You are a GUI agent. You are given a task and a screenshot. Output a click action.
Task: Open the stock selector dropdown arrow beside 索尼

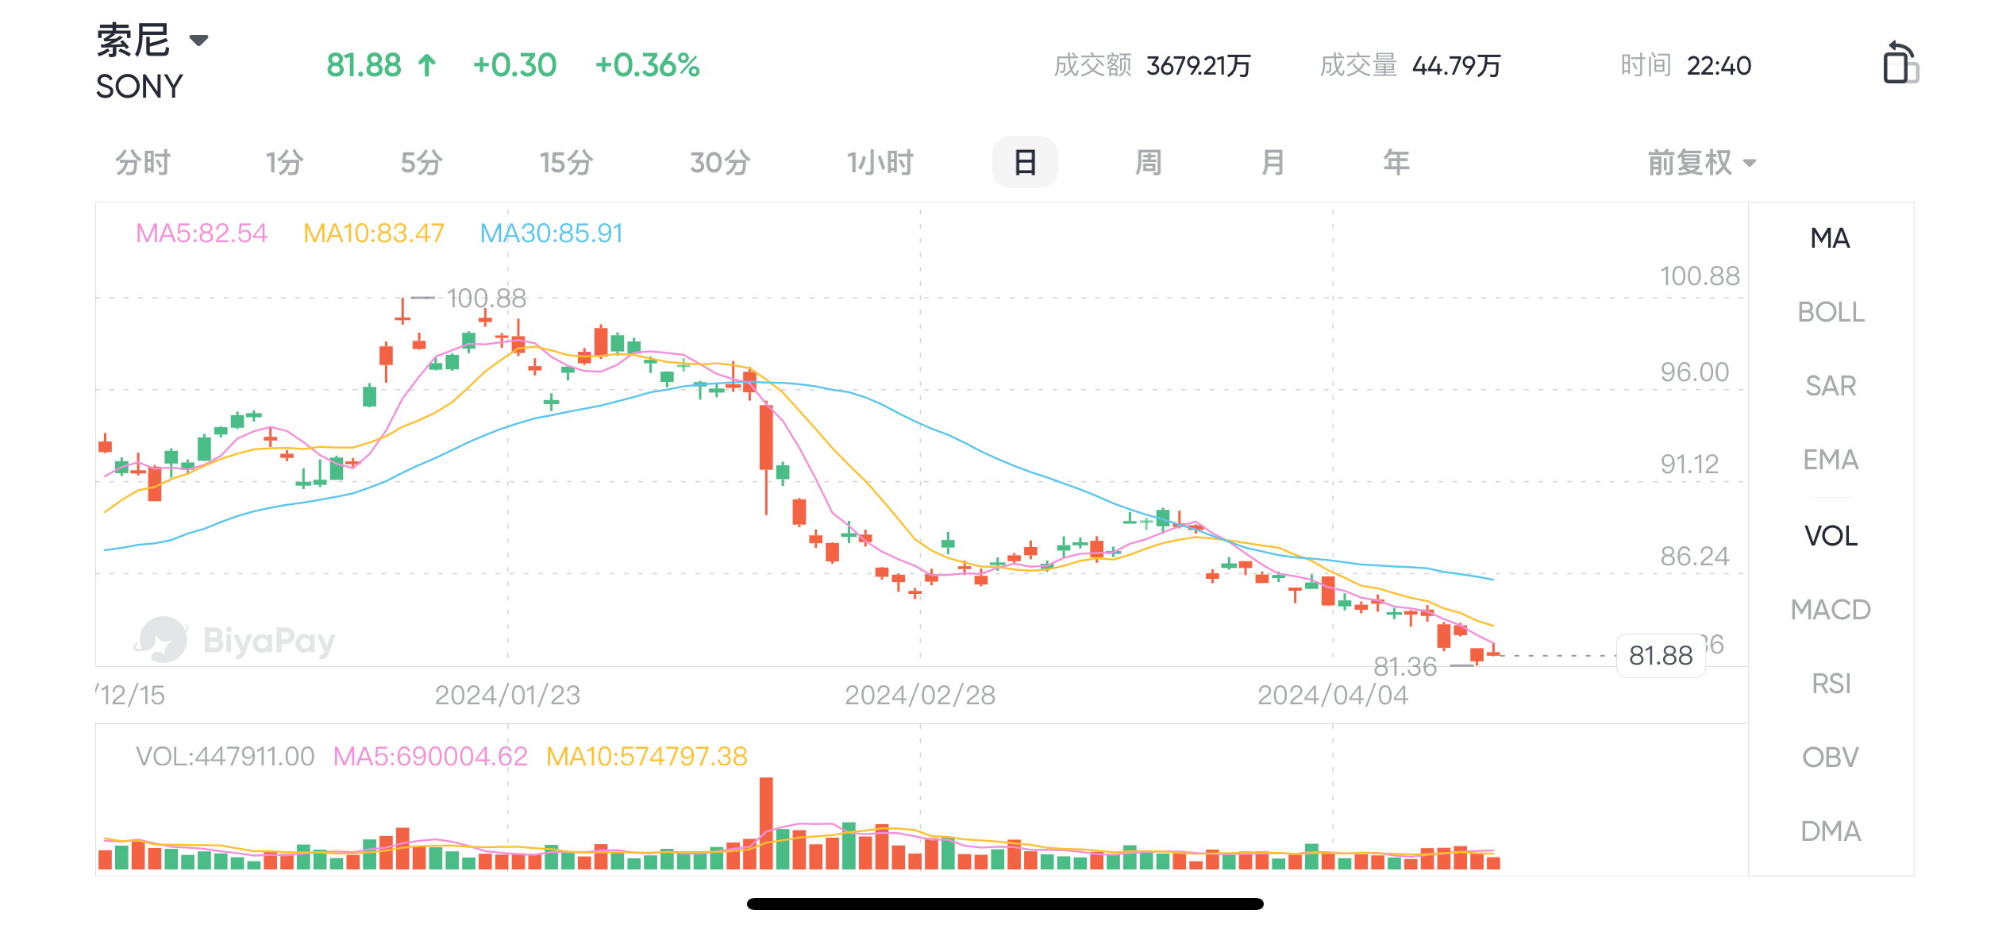[x=198, y=40]
